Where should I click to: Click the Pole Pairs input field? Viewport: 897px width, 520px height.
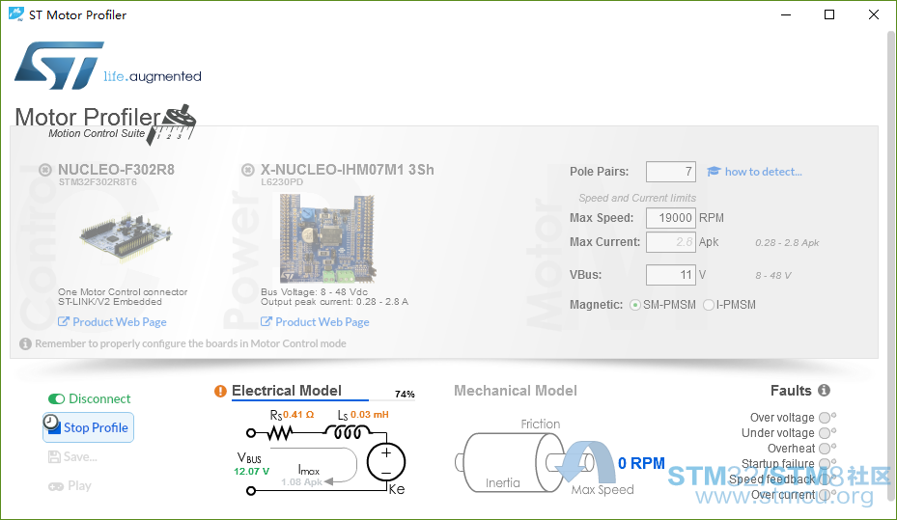click(x=670, y=172)
